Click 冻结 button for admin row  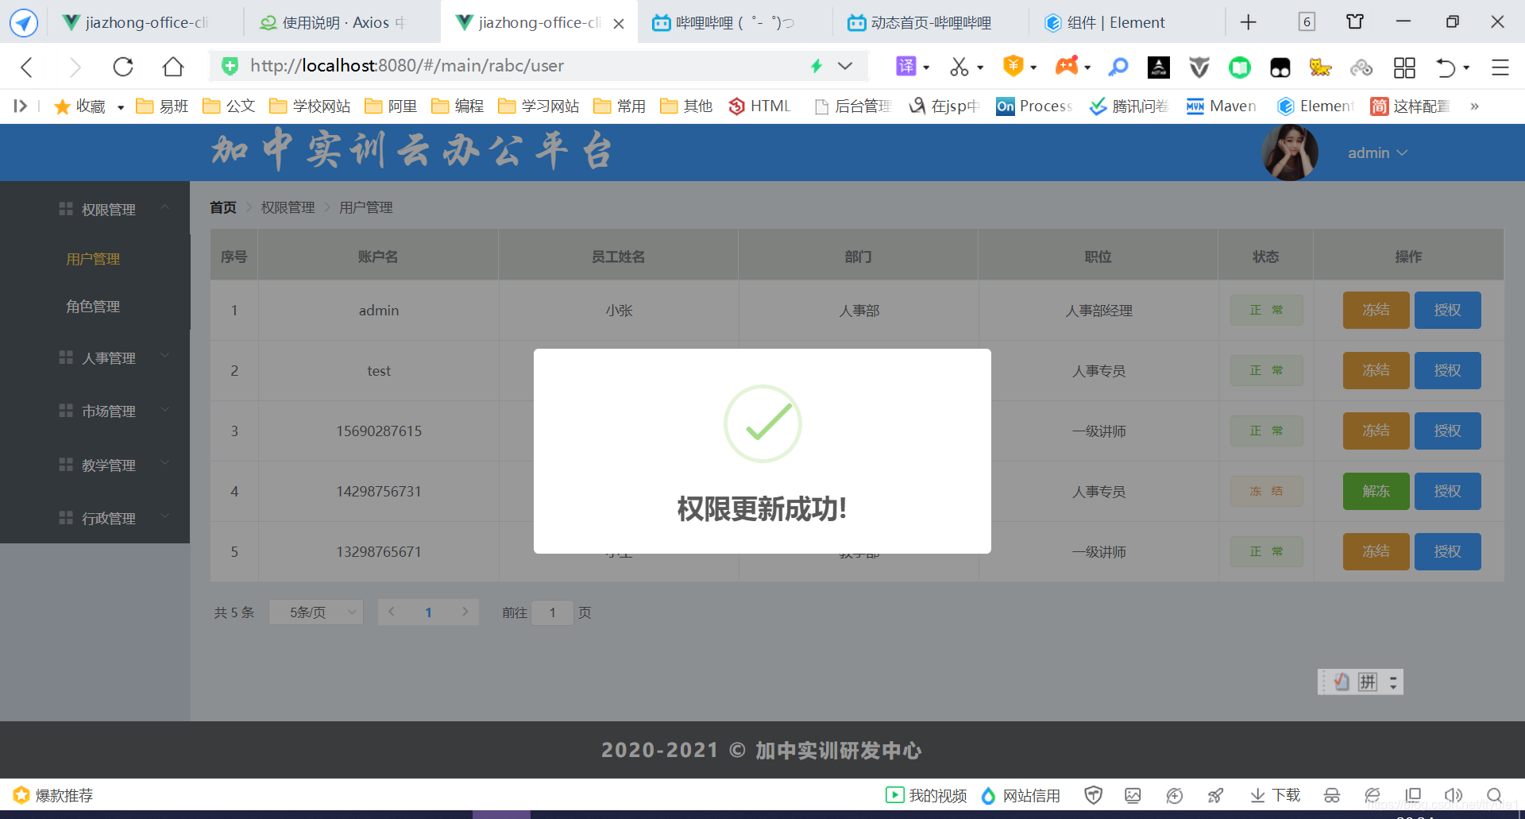pyautogui.click(x=1376, y=310)
